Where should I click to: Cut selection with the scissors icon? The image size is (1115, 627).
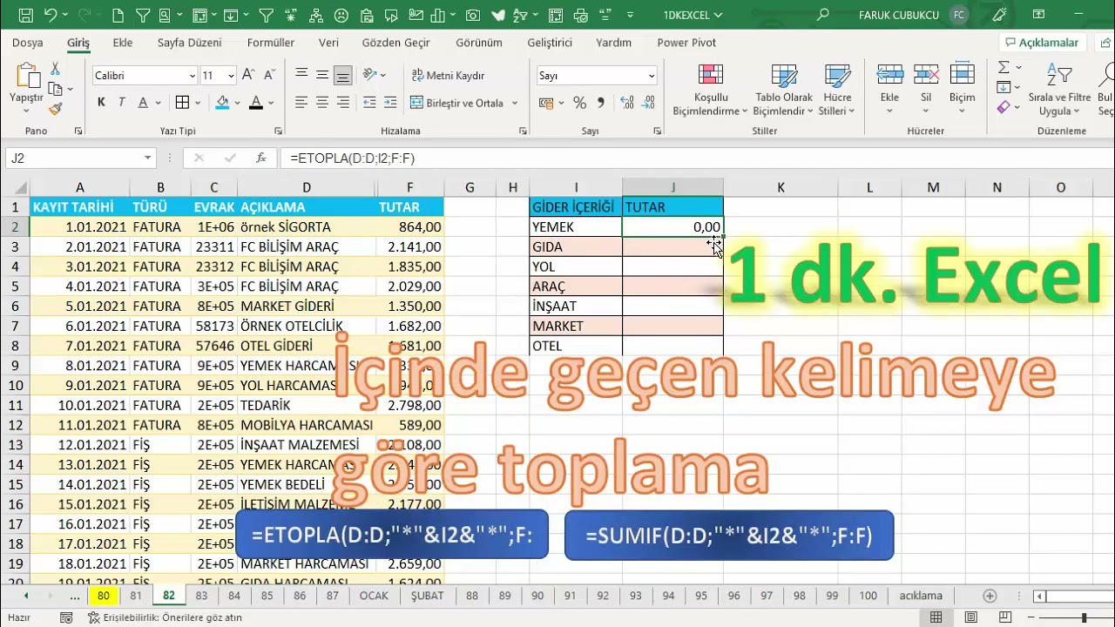click(x=55, y=69)
